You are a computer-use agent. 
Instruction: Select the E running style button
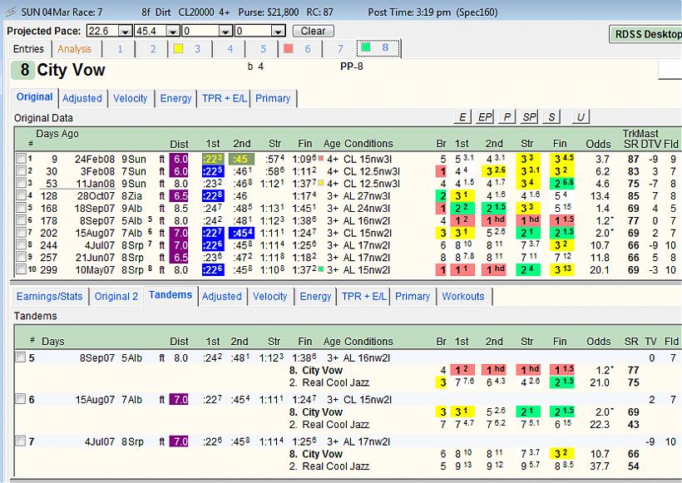[462, 116]
